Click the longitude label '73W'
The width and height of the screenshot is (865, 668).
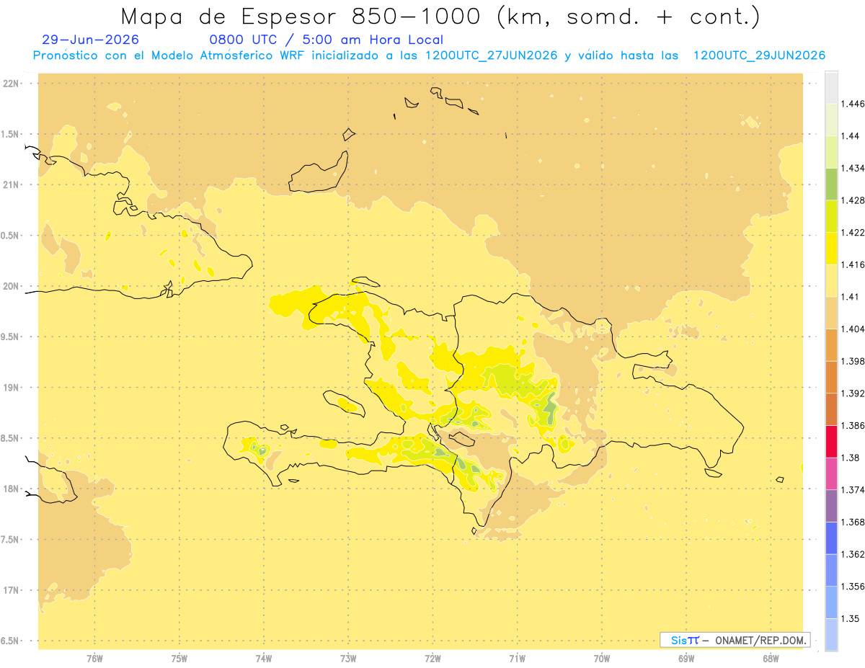coord(348,658)
